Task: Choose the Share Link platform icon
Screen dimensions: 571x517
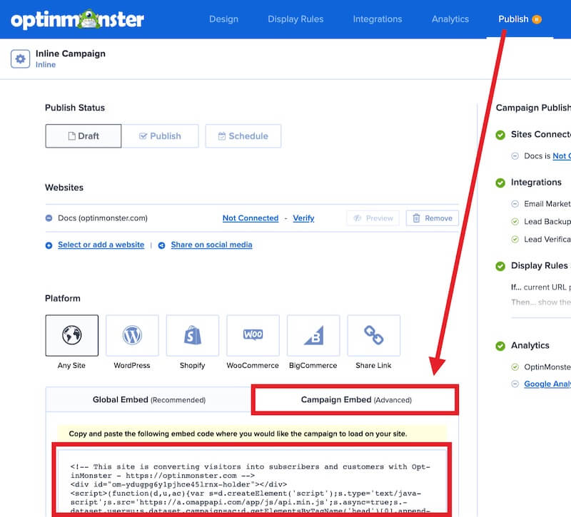Action: [x=373, y=335]
